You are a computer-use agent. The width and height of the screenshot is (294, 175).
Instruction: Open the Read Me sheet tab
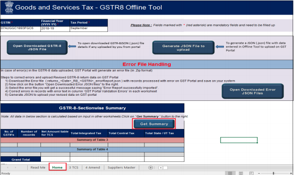tap(38, 167)
